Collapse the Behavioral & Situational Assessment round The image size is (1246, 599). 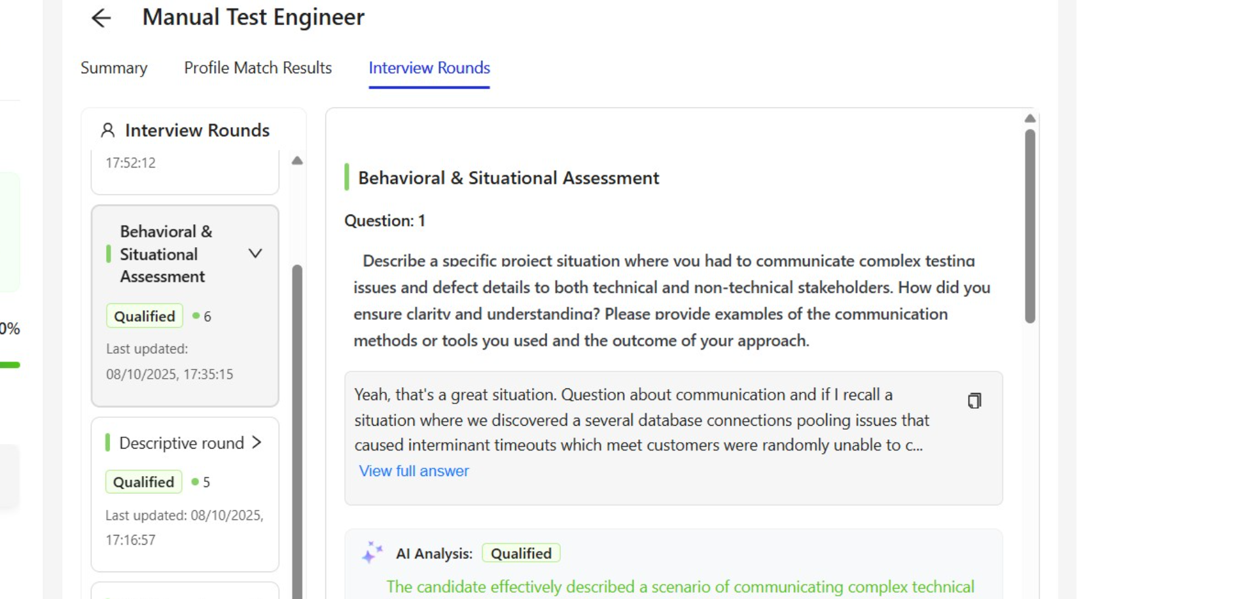255,254
